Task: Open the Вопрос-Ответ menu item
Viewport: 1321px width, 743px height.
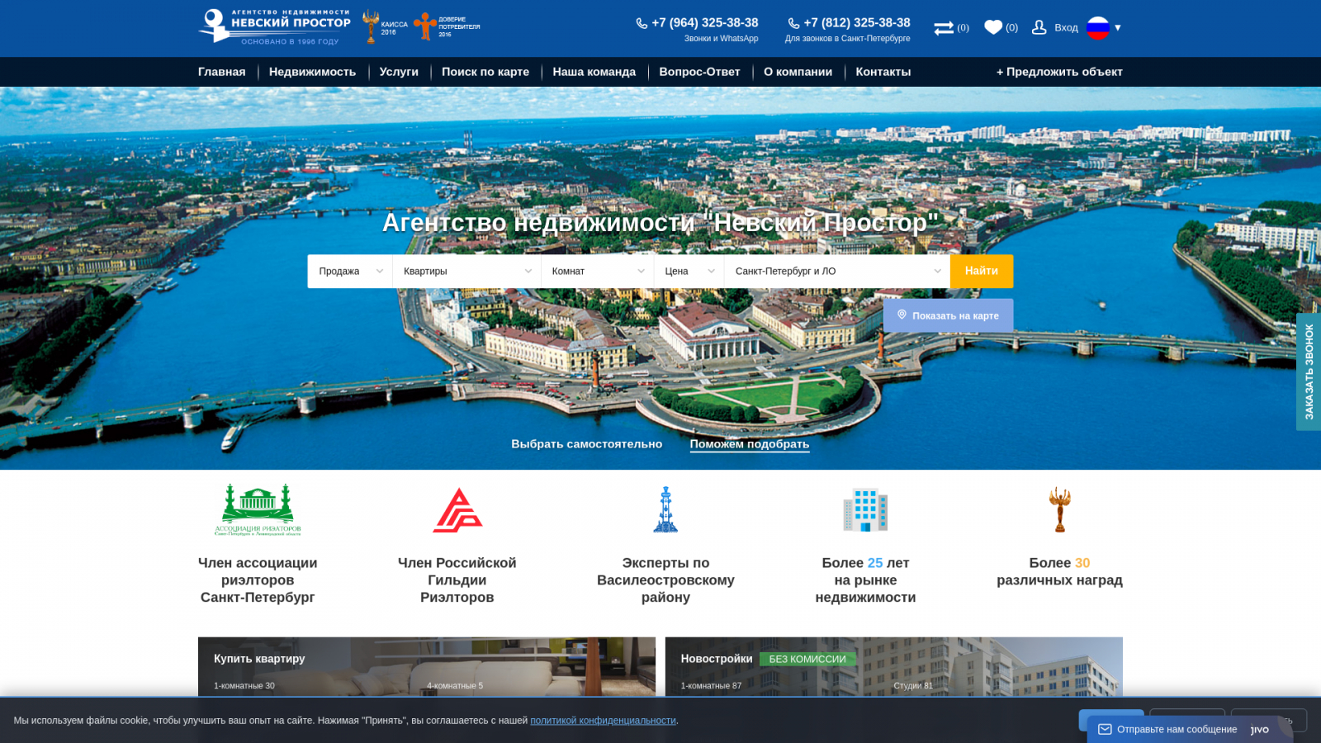Action: (700, 72)
